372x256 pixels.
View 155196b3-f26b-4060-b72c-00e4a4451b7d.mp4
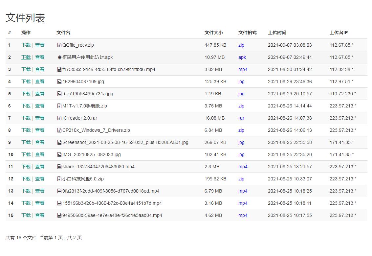[40, 203]
